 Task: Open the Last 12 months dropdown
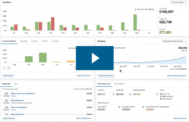(x=179, y=2)
